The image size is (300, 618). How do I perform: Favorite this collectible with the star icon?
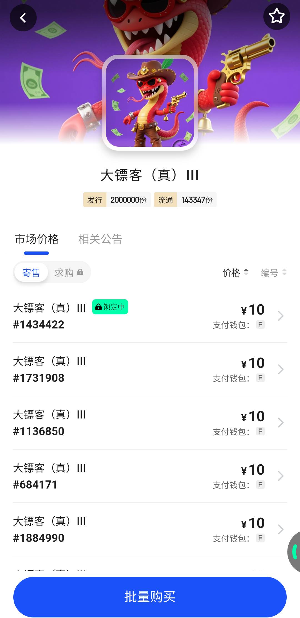276,16
